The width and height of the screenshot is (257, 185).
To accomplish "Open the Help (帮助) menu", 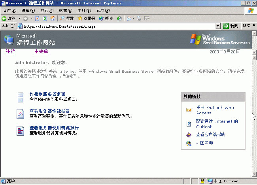I will 103,11.
